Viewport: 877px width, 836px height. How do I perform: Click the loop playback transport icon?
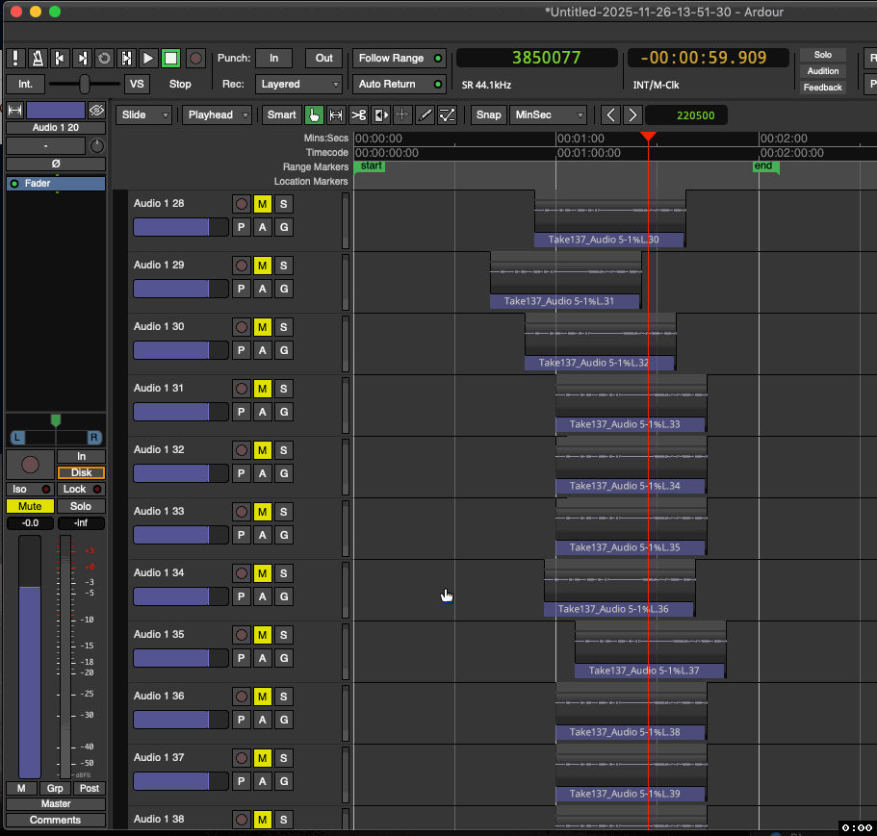[x=104, y=59]
